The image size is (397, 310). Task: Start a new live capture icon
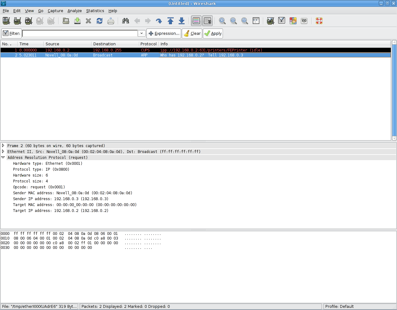(29, 21)
